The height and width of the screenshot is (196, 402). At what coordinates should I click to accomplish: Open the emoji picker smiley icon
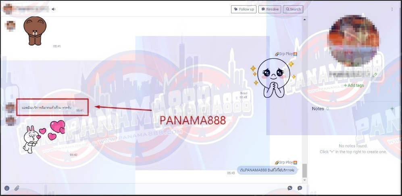pos(7,188)
